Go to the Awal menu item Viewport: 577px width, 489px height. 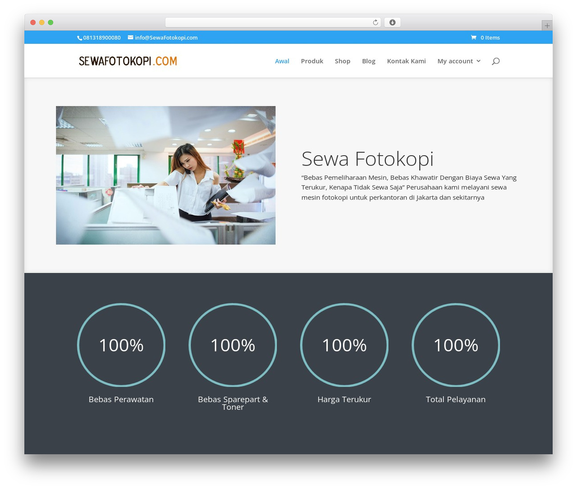[x=282, y=61]
